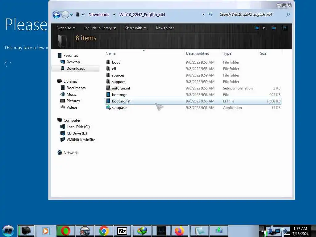The image size is (316, 237).
Task: Open the Videos library
Action: [x=72, y=107]
